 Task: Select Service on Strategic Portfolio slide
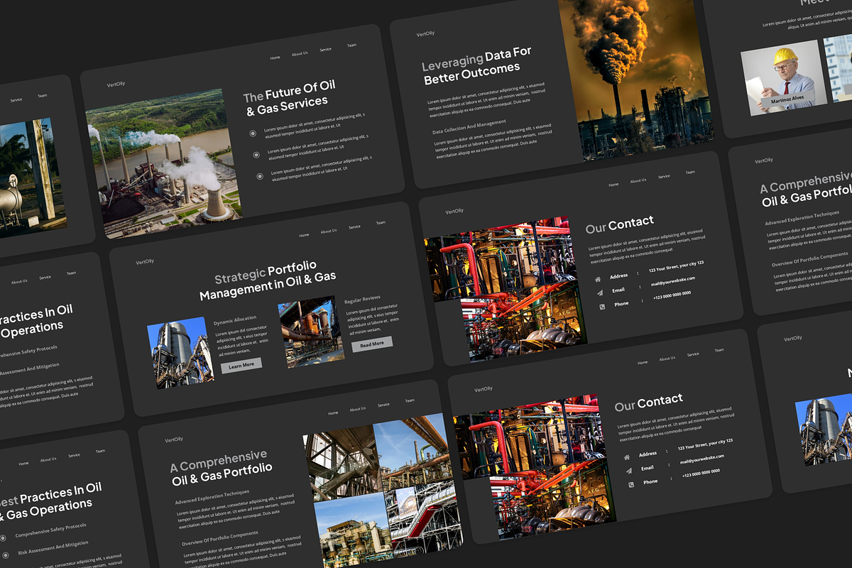pyautogui.click(x=354, y=227)
